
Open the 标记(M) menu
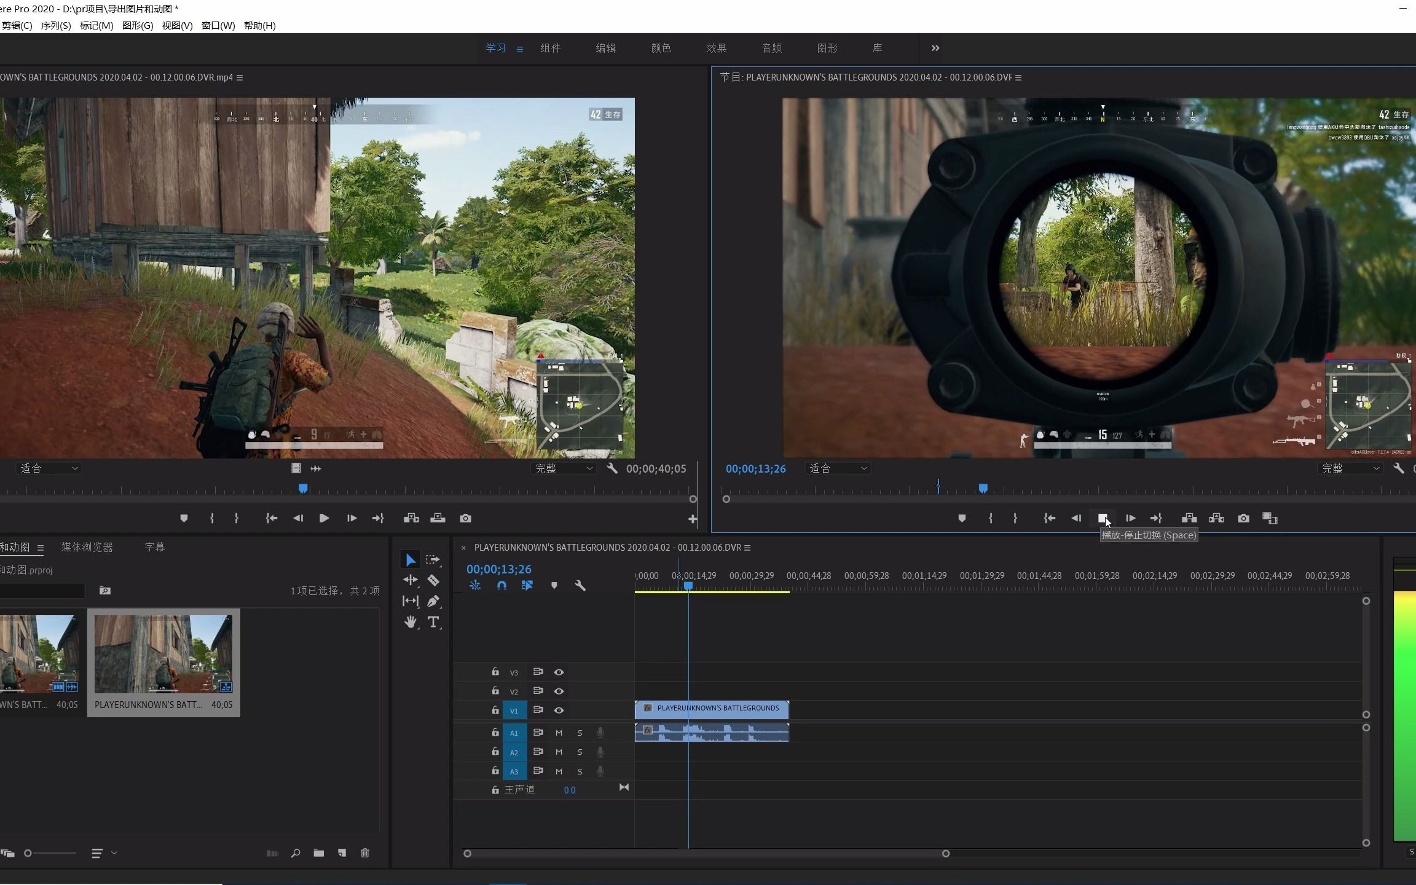click(96, 25)
